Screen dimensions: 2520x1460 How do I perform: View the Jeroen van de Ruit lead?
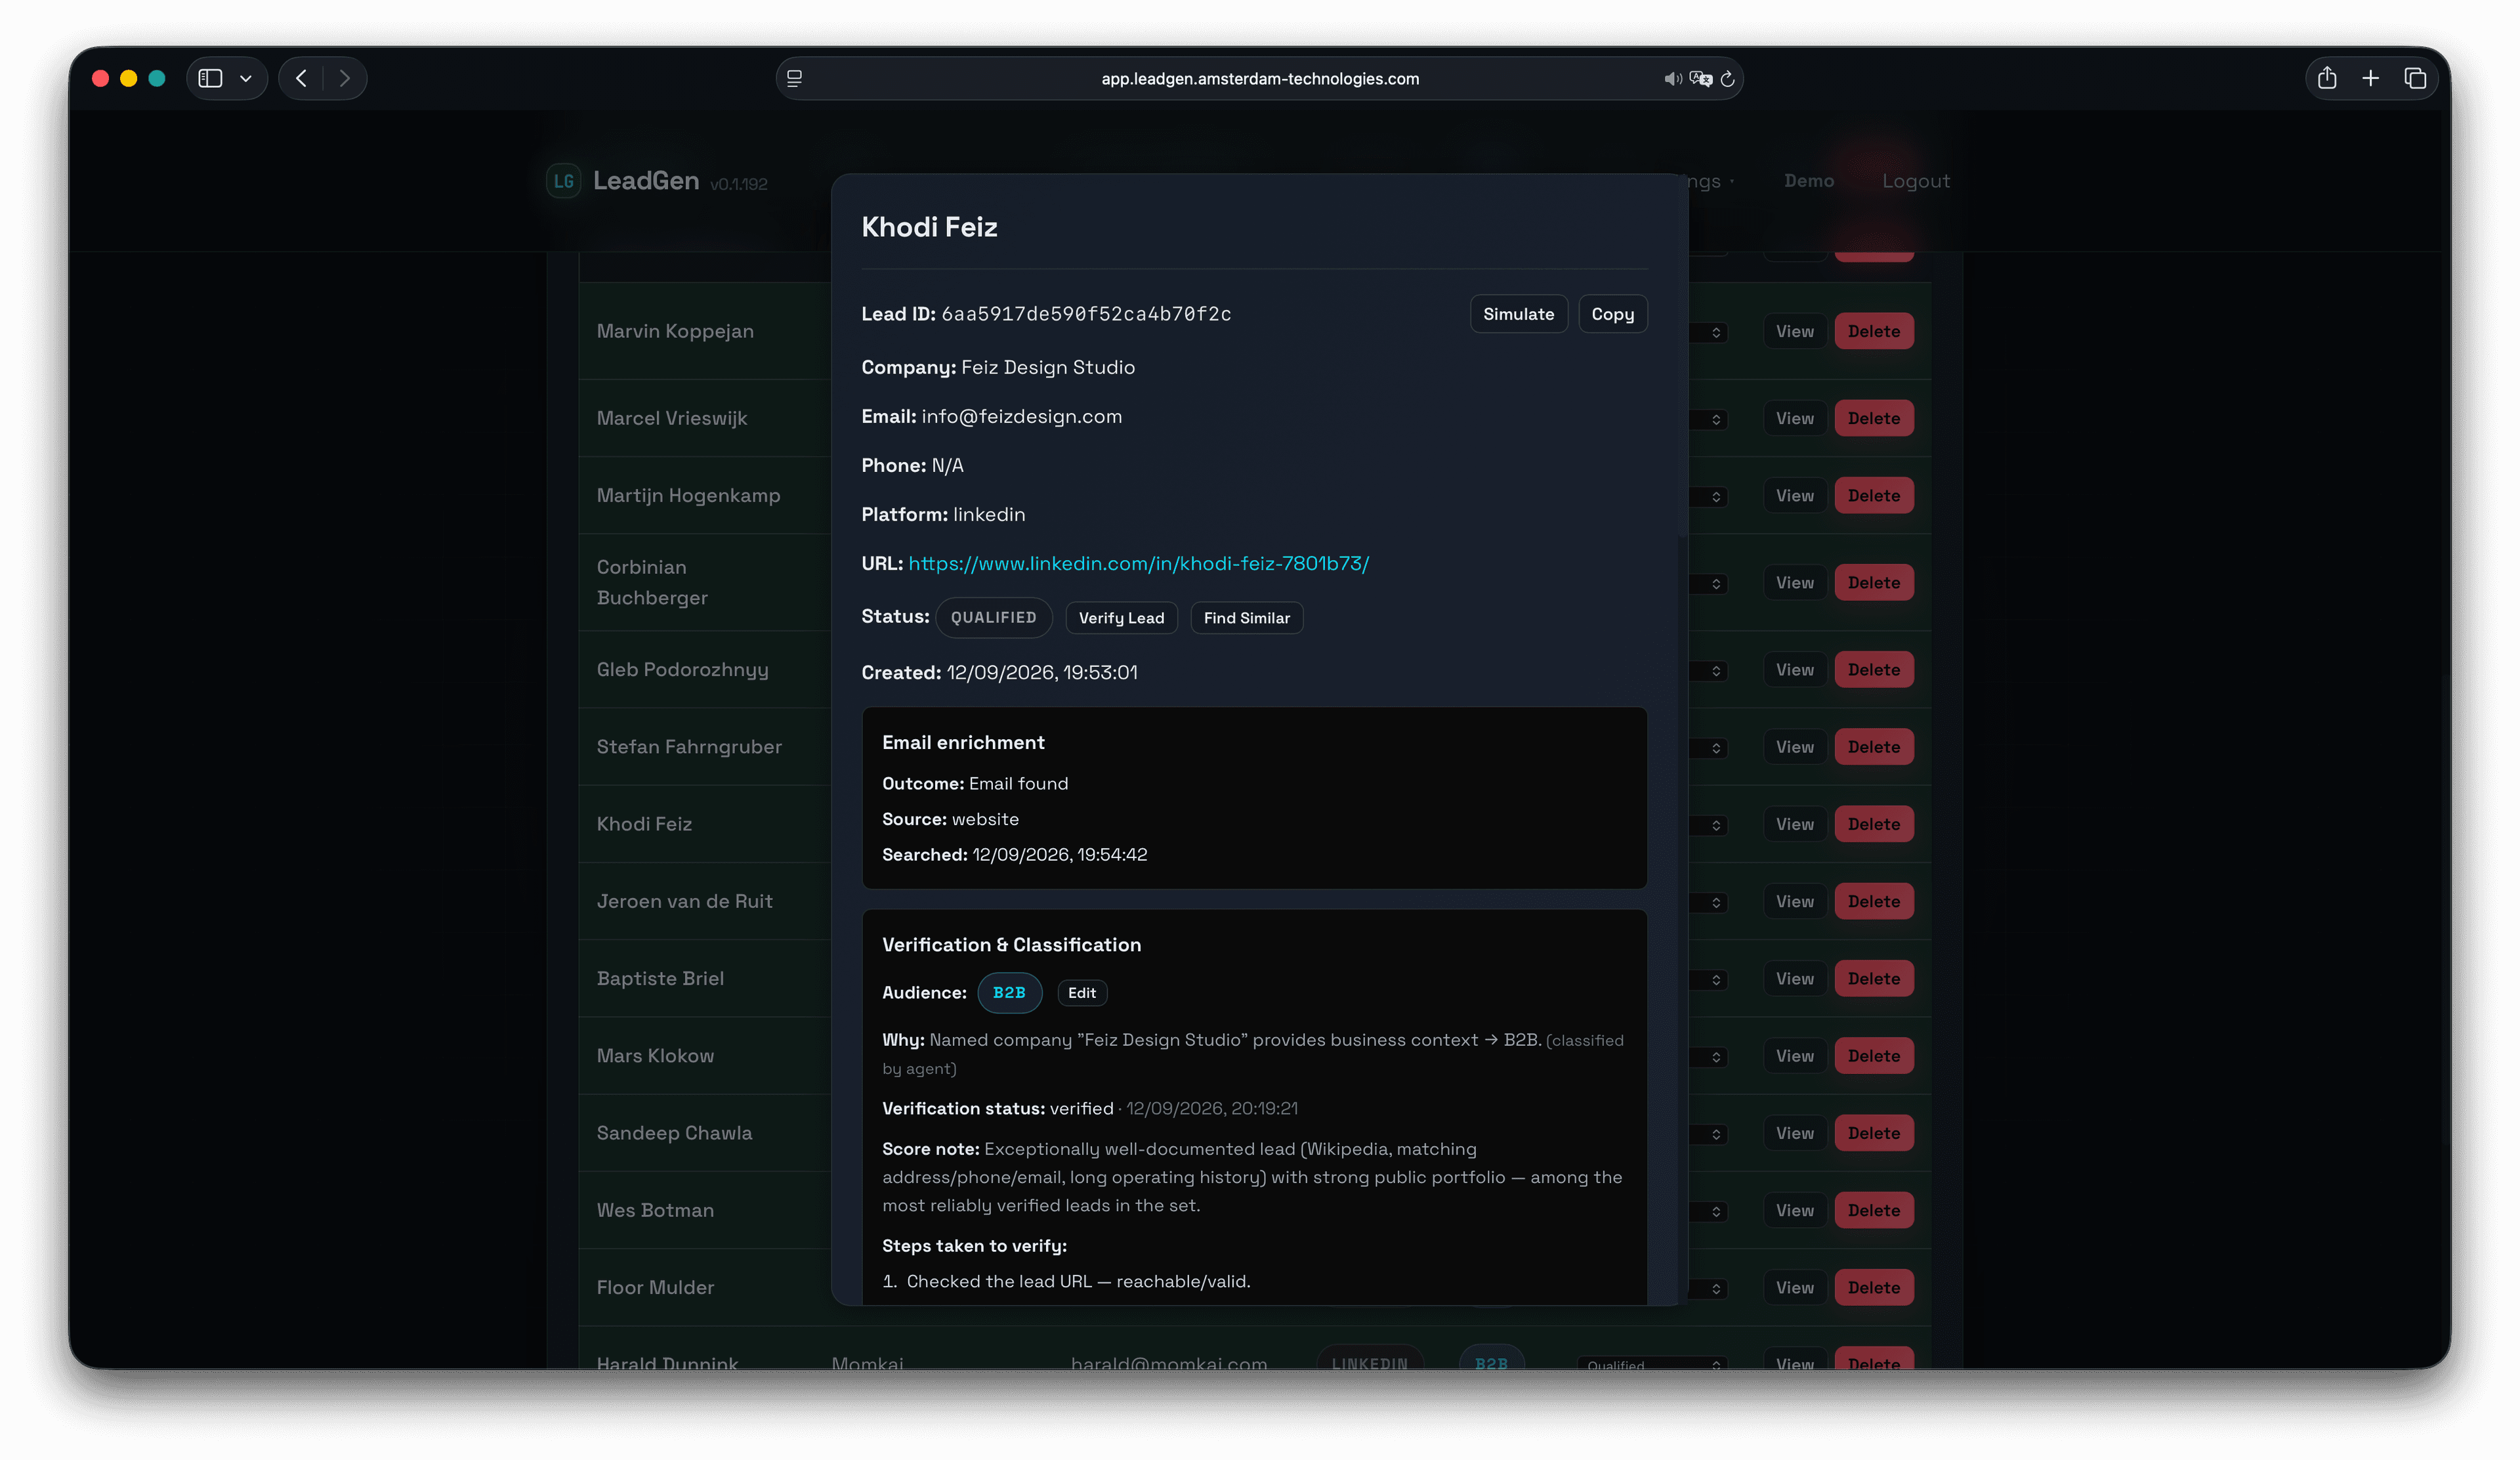(1794, 901)
